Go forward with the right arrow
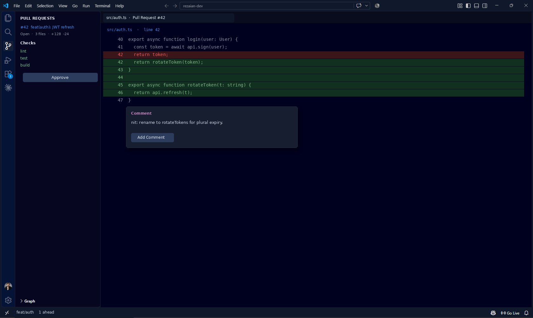 (x=175, y=6)
